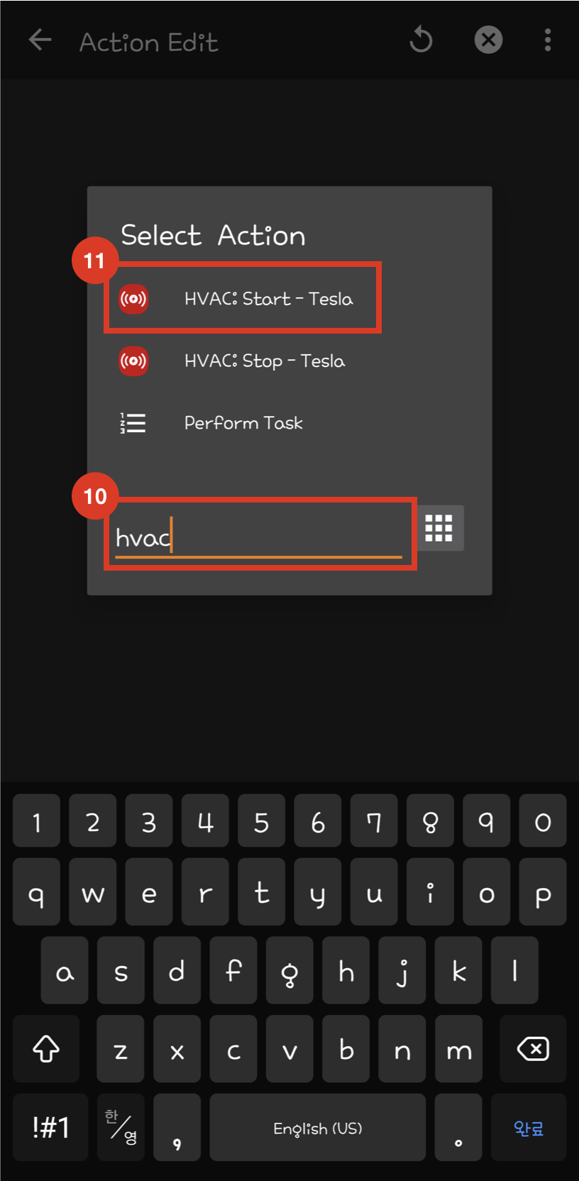
Task: Tap the Perform Task list icon
Action: 133,423
